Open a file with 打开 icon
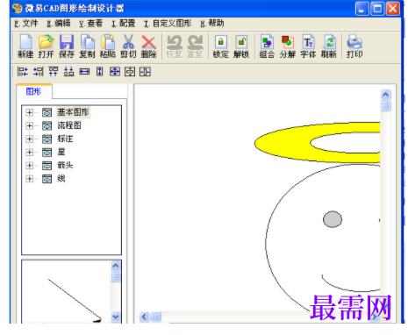This screenshot has height=335, width=408. [x=47, y=46]
